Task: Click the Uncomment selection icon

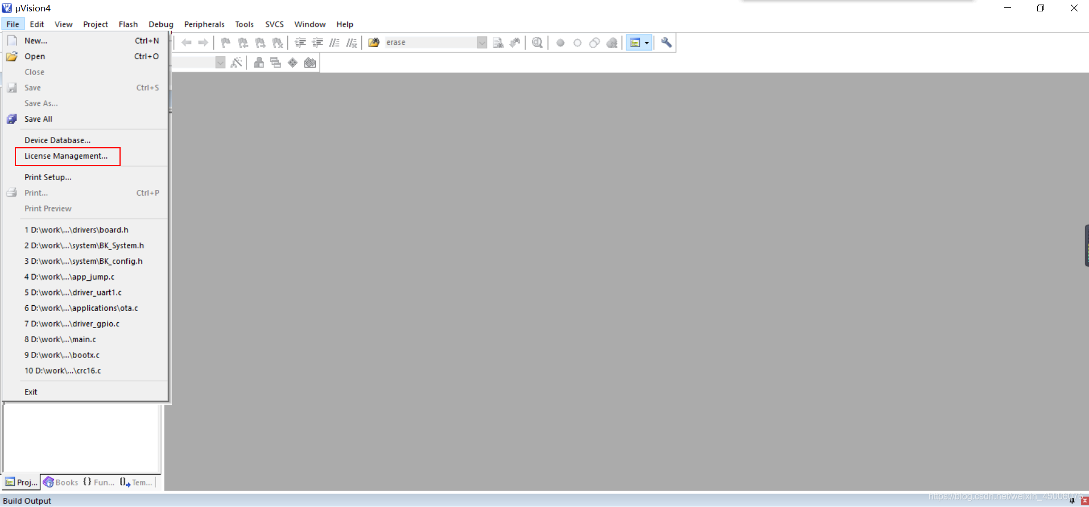Action: coord(352,43)
